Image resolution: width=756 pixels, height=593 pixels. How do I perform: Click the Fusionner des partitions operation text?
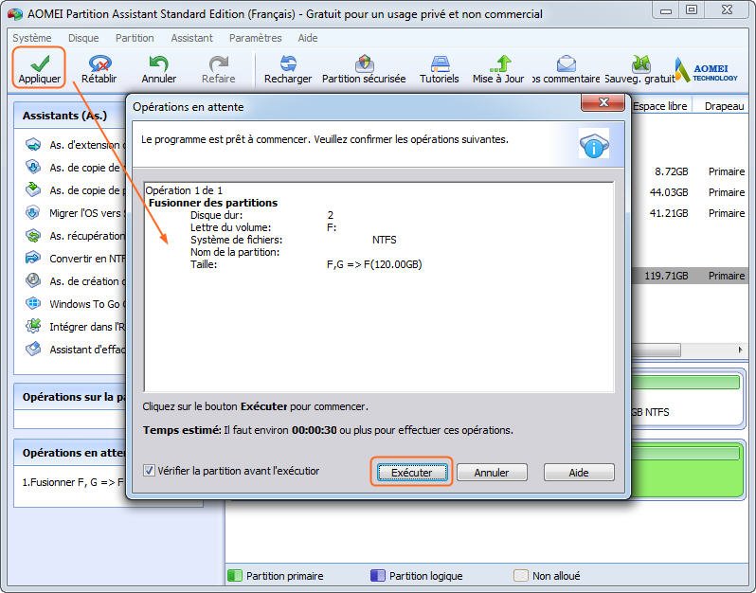click(213, 203)
